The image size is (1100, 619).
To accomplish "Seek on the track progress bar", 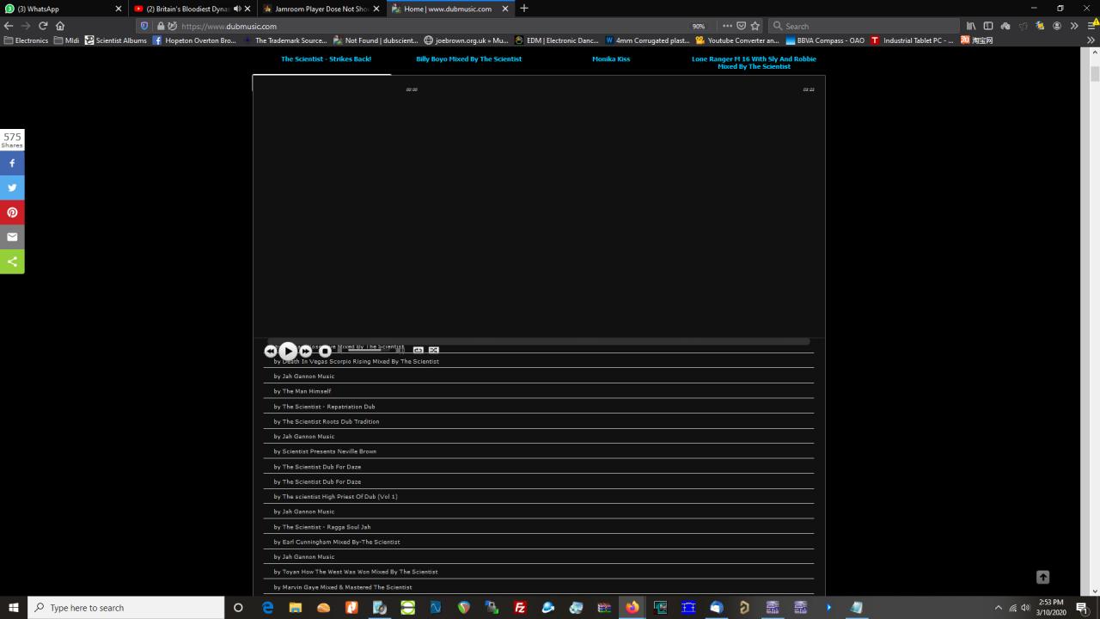I will (x=539, y=341).
